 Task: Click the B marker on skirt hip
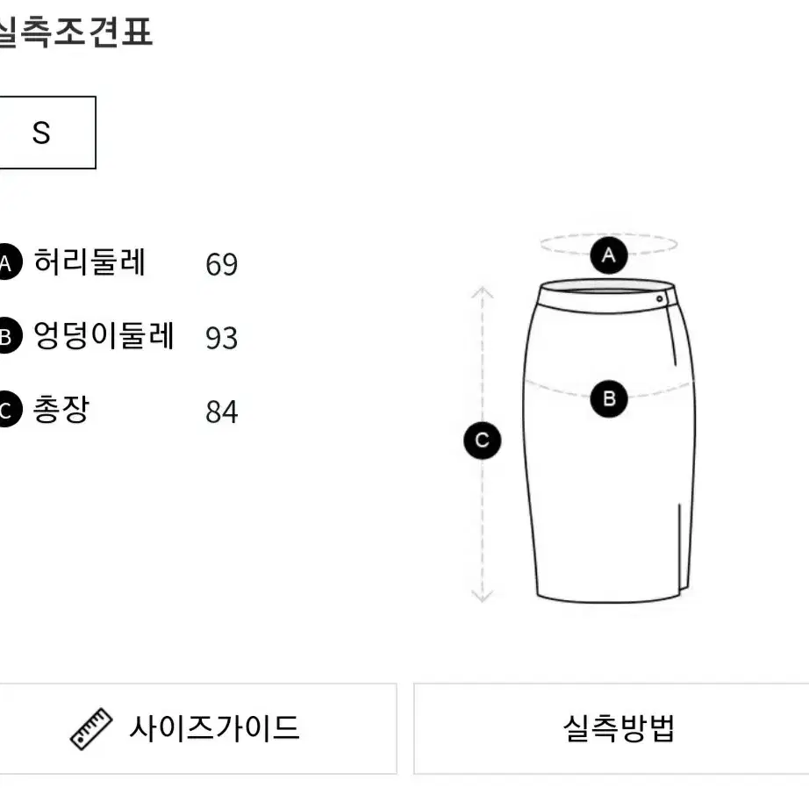click(609, 399)
